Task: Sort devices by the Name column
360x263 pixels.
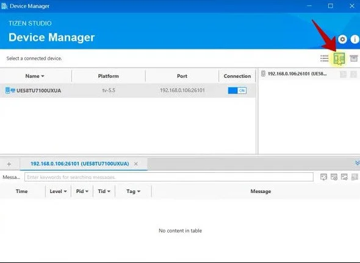Action: pyautogui.click(x=35, y=76)
